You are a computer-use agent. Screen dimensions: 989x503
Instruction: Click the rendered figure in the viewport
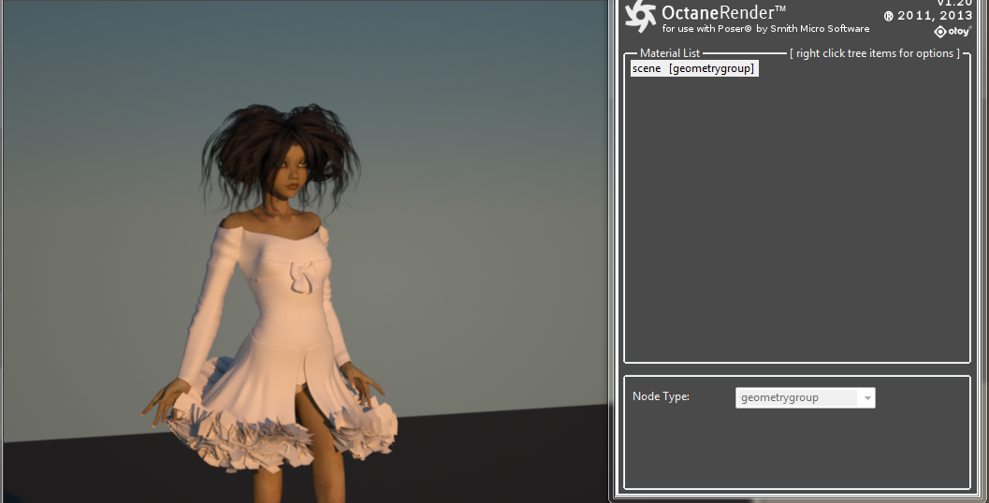(271, 303)
